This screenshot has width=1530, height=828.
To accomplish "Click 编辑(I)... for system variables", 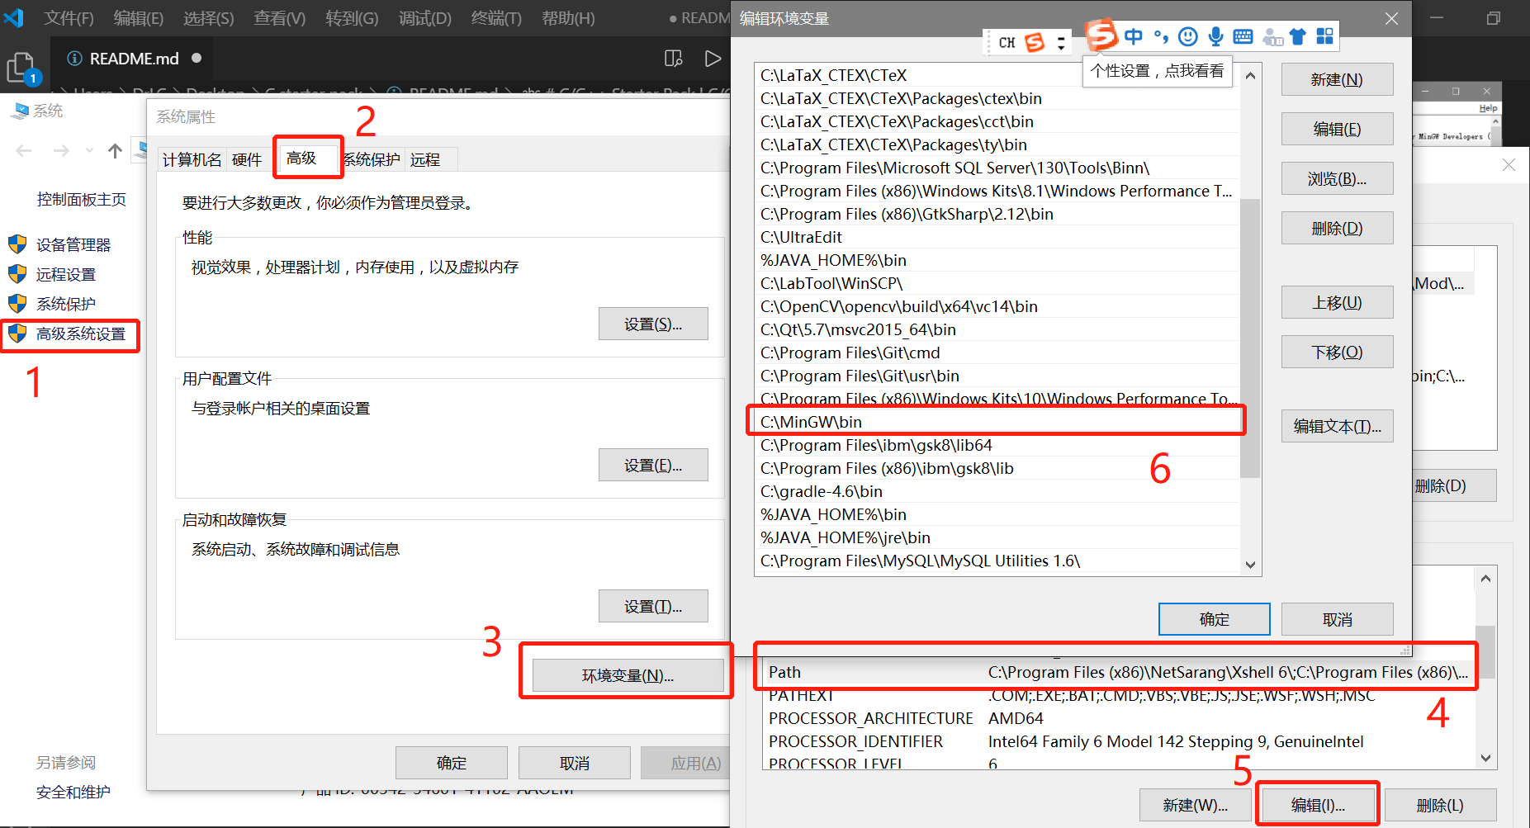I will click(1318, 805).
